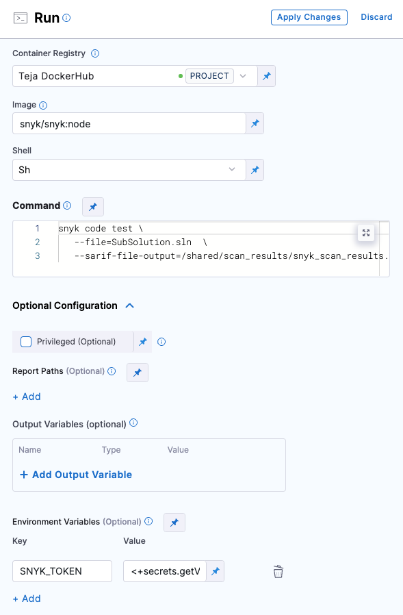Add a new report path
Viewport: 403px width, 615px height.
point(27,397)
